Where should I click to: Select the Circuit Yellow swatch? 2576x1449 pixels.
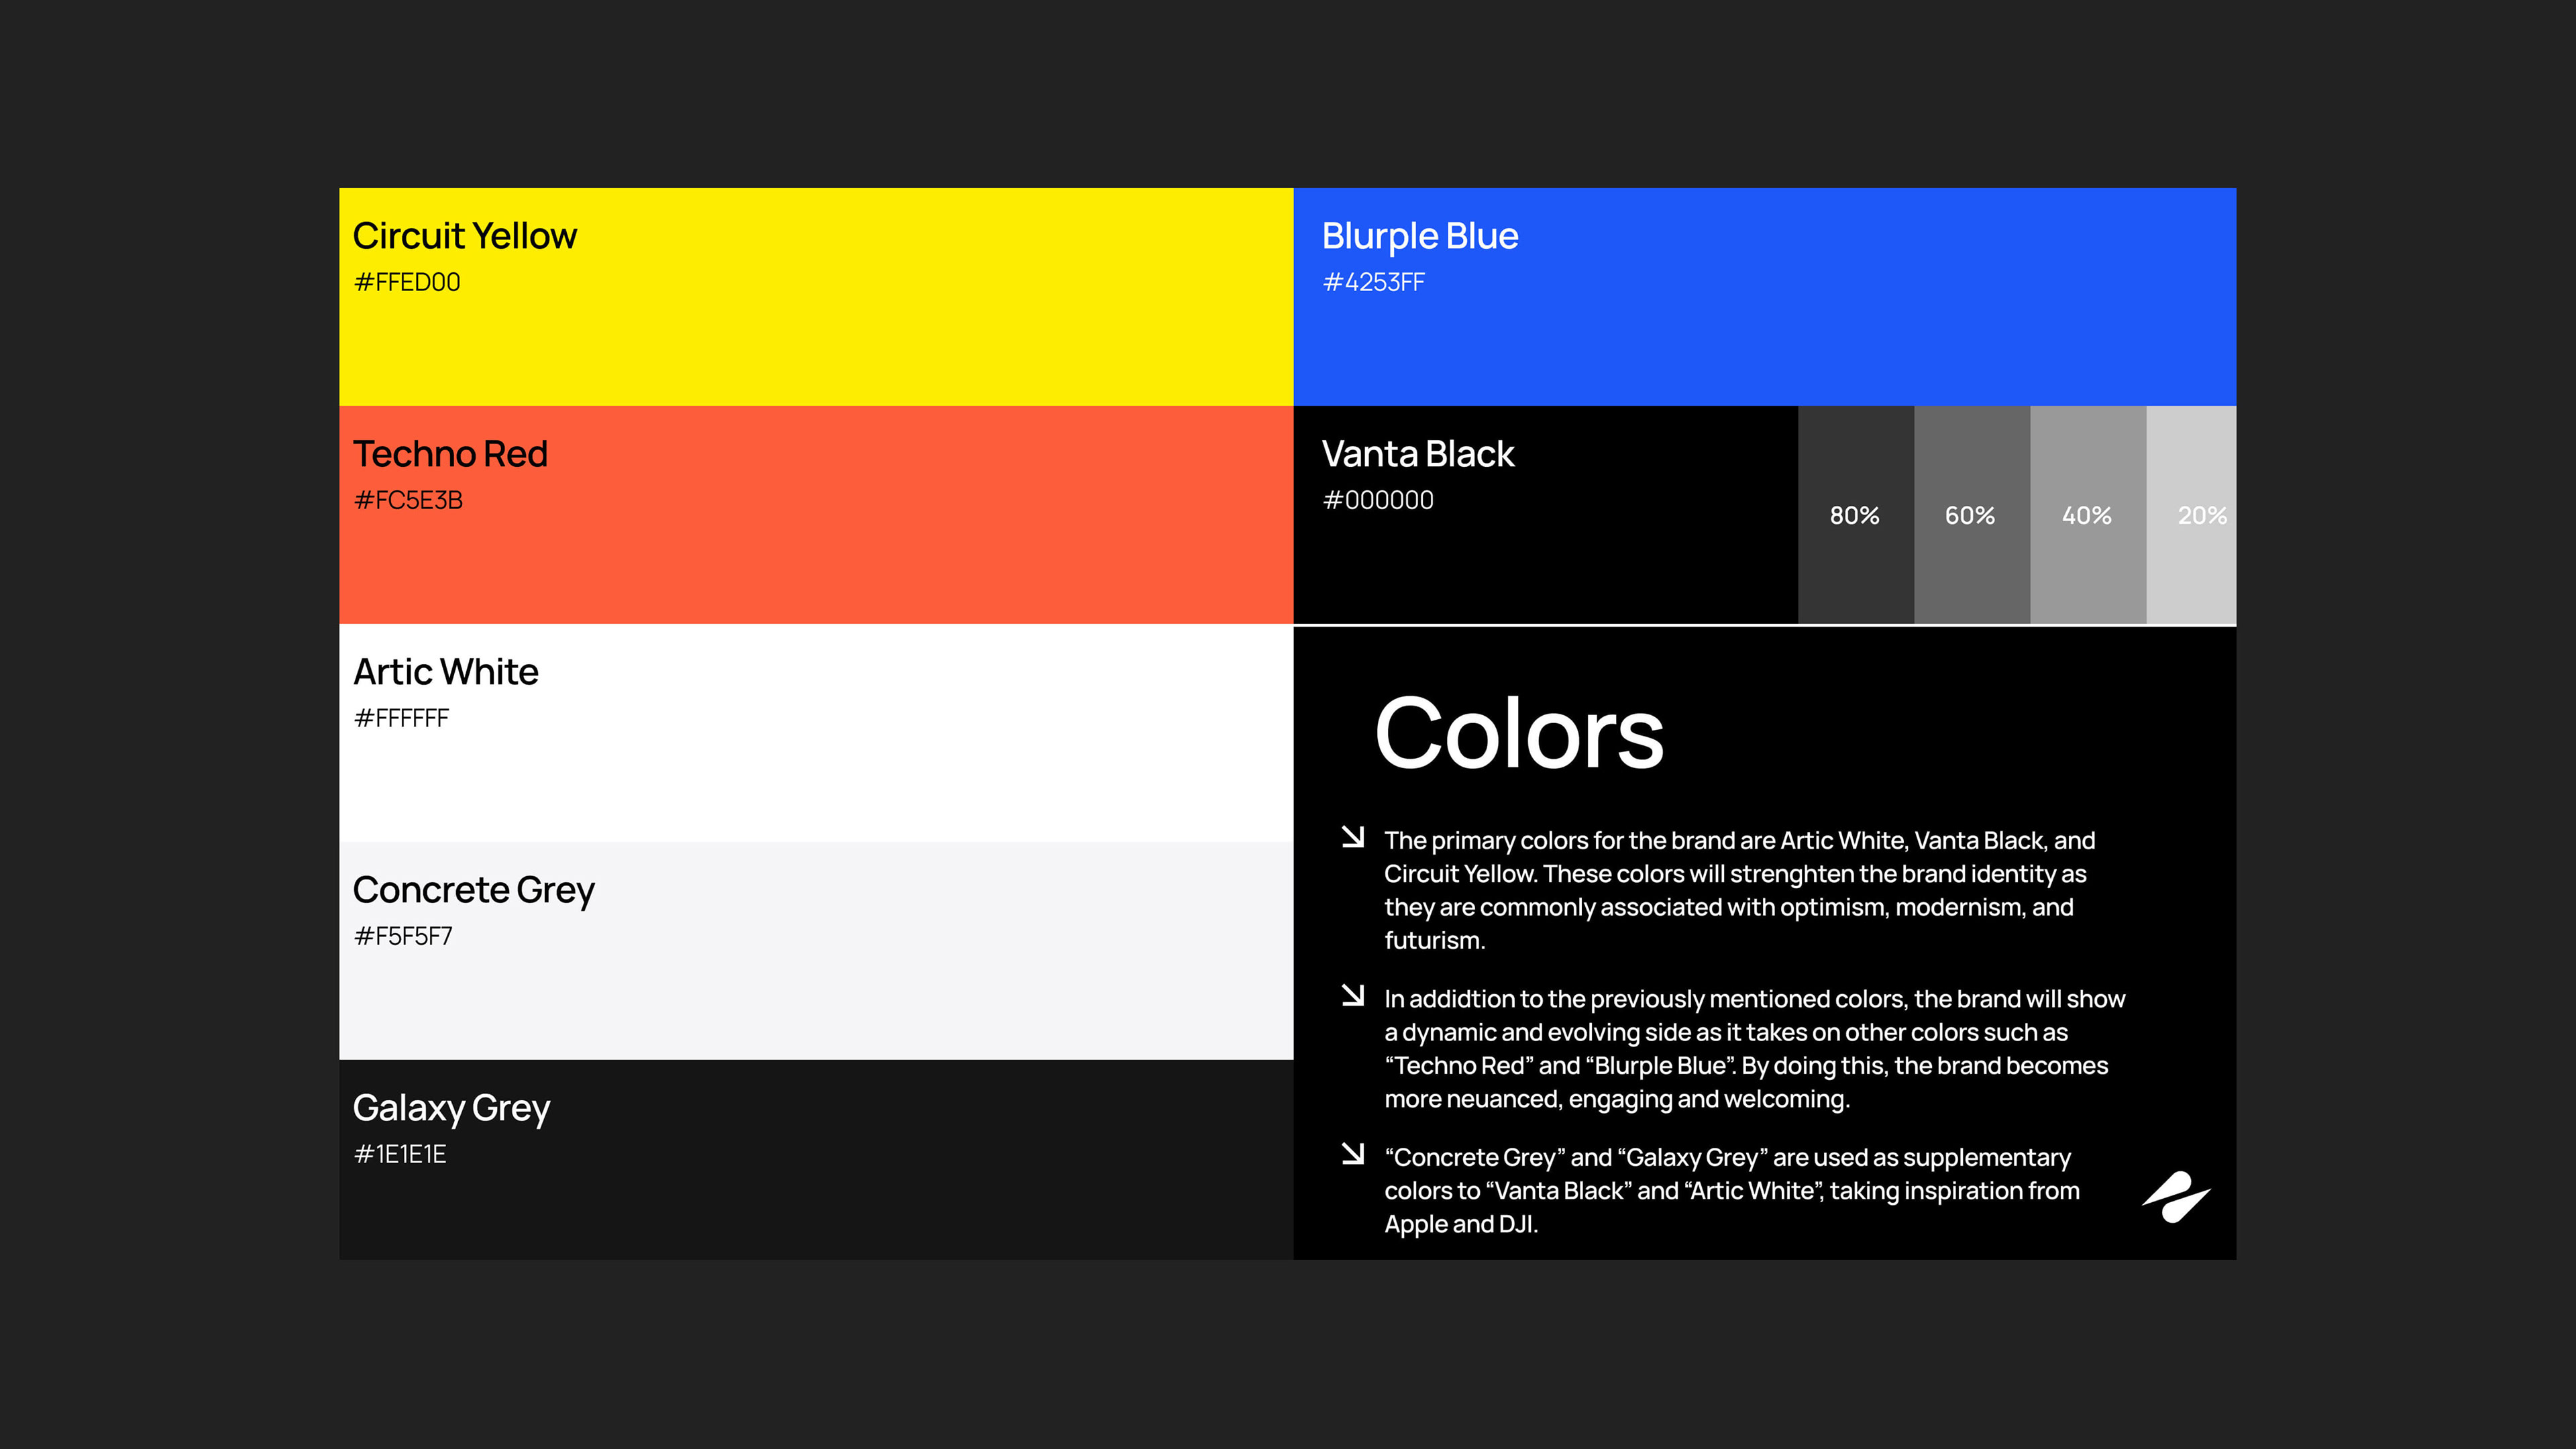[815, 296]
